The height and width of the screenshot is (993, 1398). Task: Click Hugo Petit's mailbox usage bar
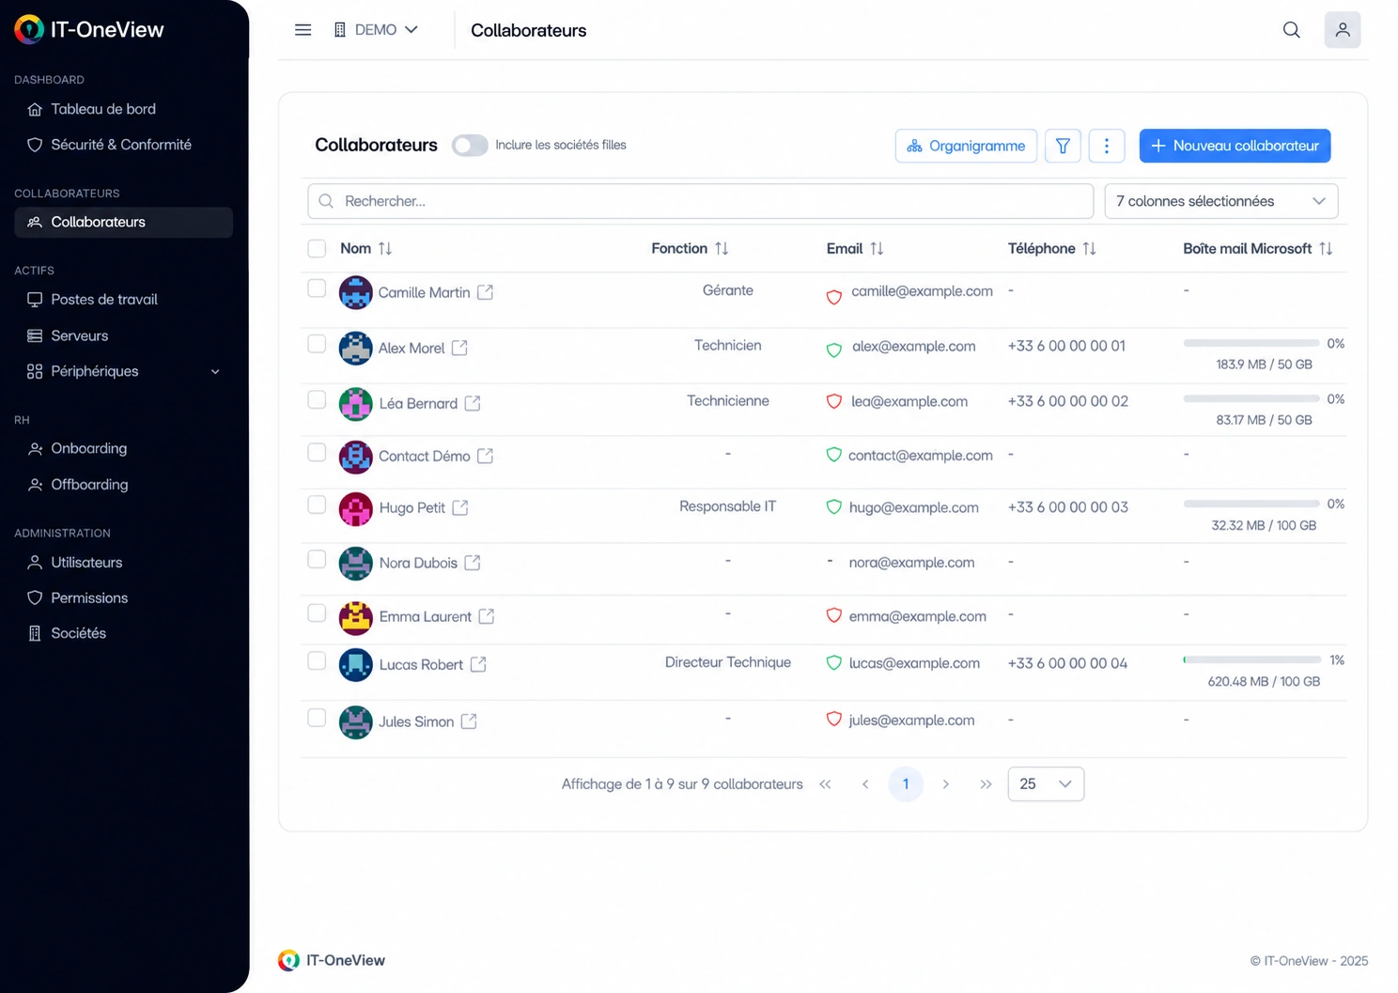1251,504
